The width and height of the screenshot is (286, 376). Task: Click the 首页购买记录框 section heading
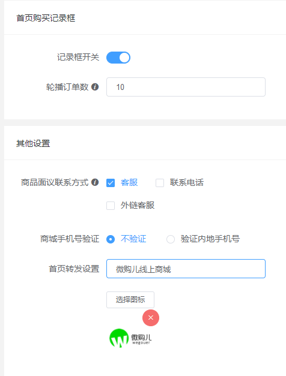46,18
